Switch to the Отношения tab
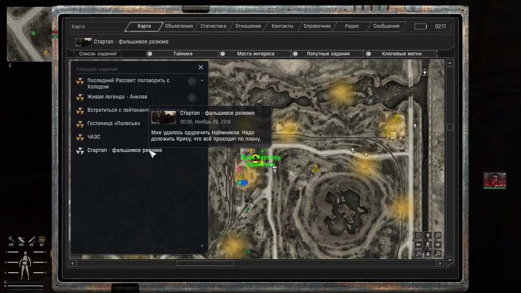The image size is (521, 293). [x=248, y=26]
